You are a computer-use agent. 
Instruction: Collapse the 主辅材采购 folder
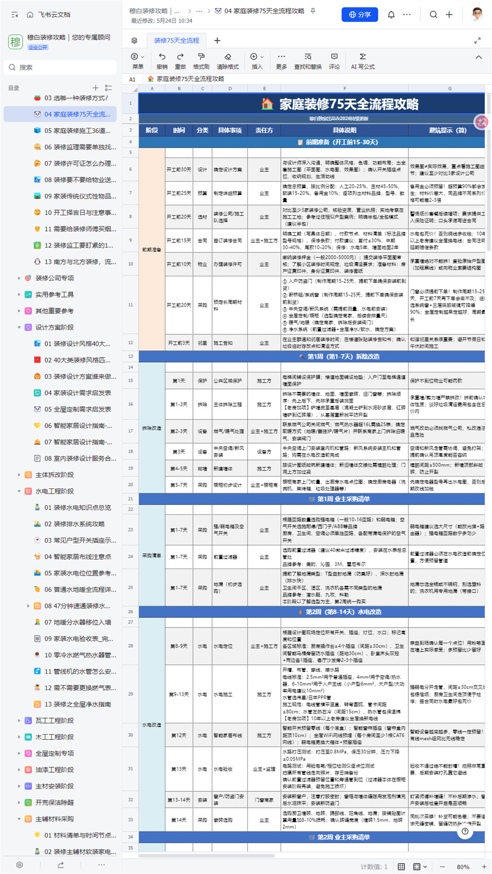[19, 819]
